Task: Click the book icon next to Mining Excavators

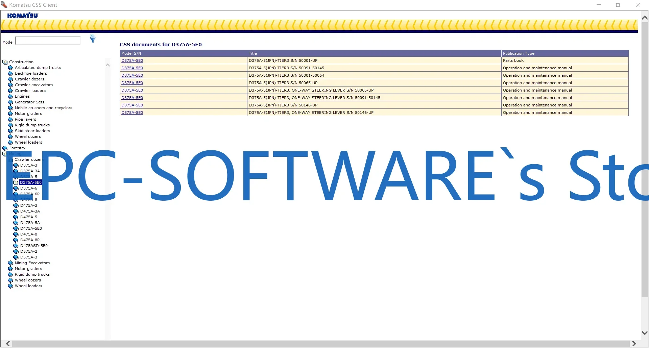Action: click(x=10, y=263)
